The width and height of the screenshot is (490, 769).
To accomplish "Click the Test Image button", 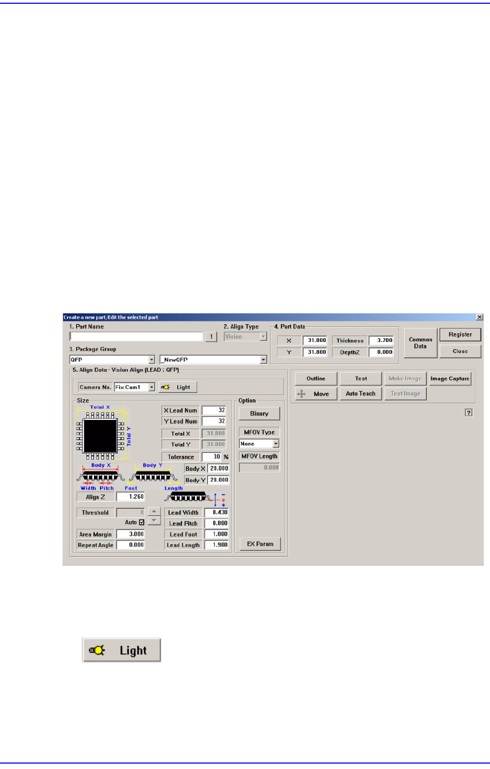I will [406, 394].
